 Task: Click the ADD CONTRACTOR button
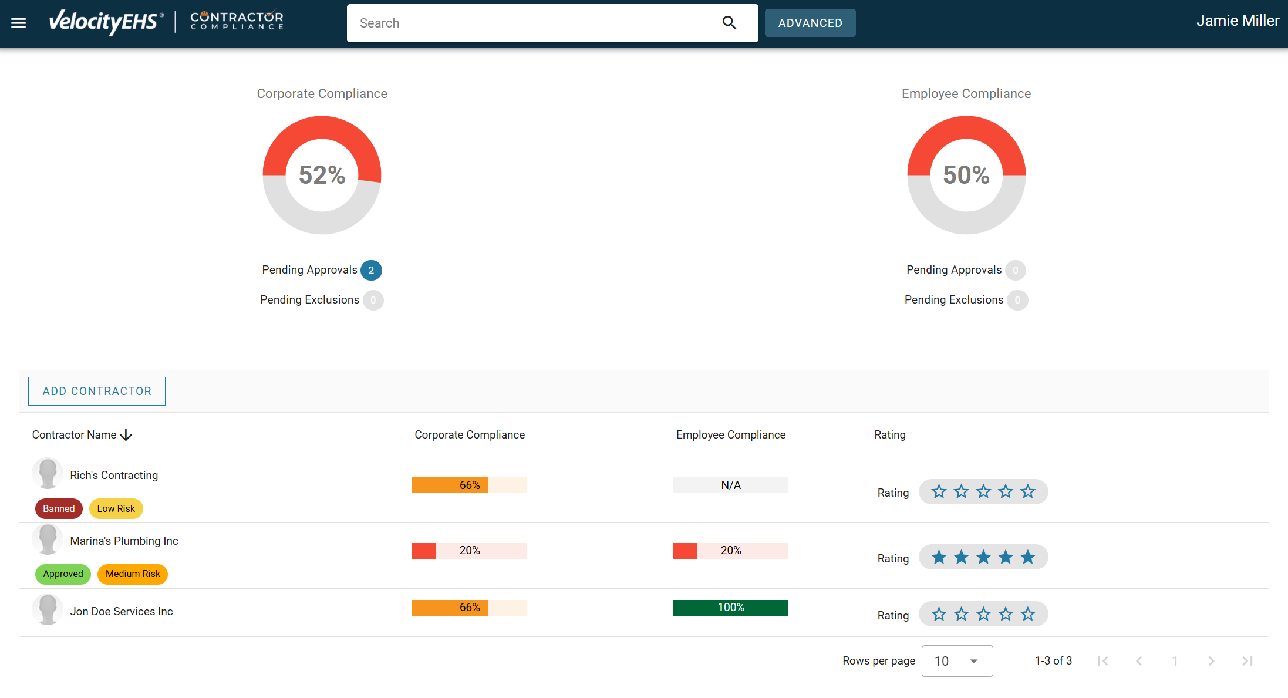click(x=96, y=391)
